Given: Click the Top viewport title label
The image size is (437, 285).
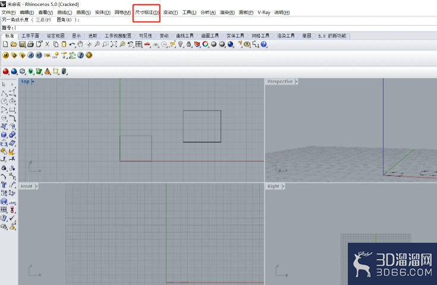Looking at the screenshot, I should click(25, 82).
